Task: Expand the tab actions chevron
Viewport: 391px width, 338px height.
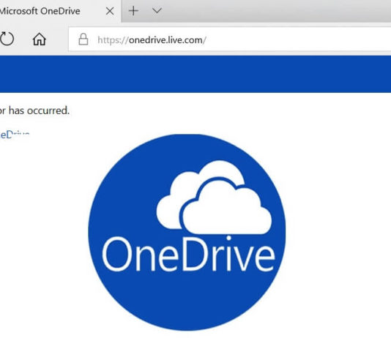Action: tap(157, 10)
